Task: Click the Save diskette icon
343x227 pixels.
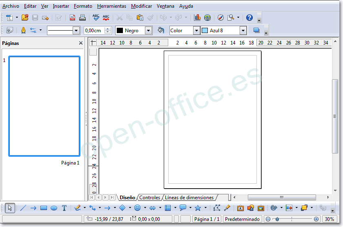Action: point(35,18)
